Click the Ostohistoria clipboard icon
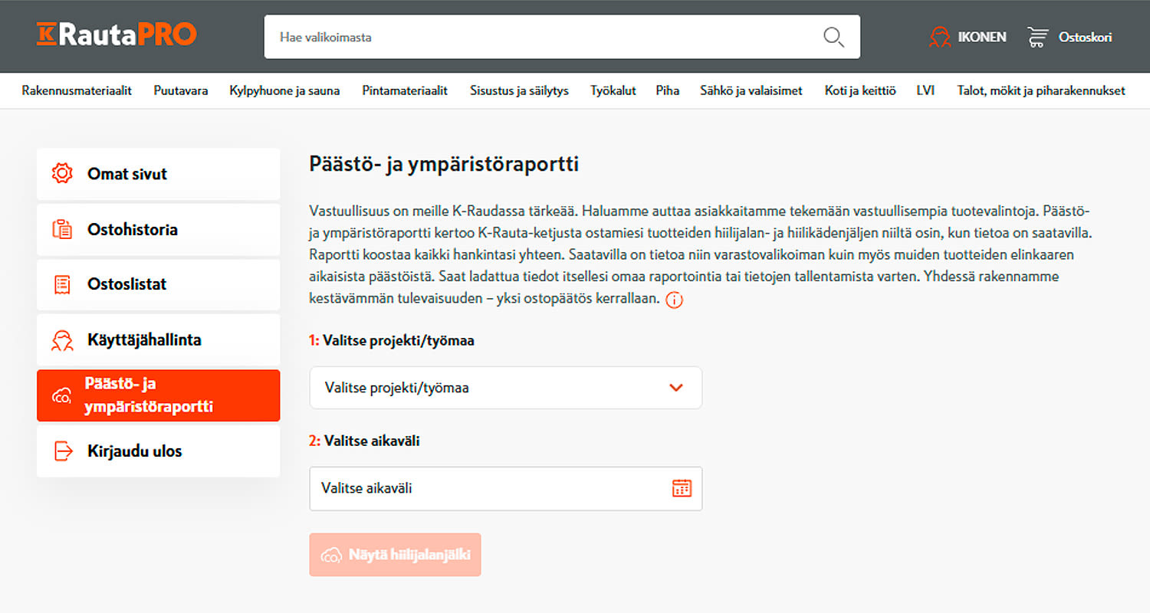This screenshot has width=1150, height=613. [63, 229]
